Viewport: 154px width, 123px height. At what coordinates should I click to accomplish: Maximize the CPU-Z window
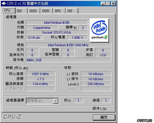tap(108, 4)
